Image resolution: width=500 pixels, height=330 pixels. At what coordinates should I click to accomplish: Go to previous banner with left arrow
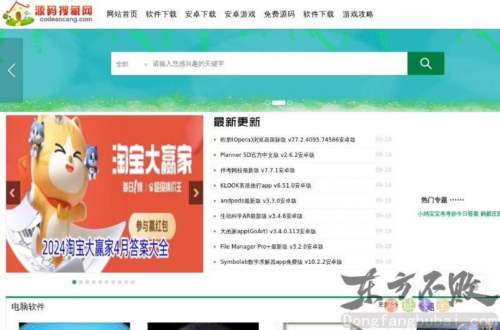[x=11, y=71]
